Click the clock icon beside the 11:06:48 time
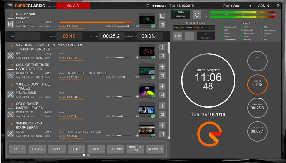Viewport: 286px width, 163px height. point(148,6)
